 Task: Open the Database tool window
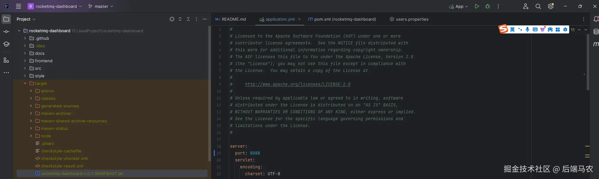[596, 32]
